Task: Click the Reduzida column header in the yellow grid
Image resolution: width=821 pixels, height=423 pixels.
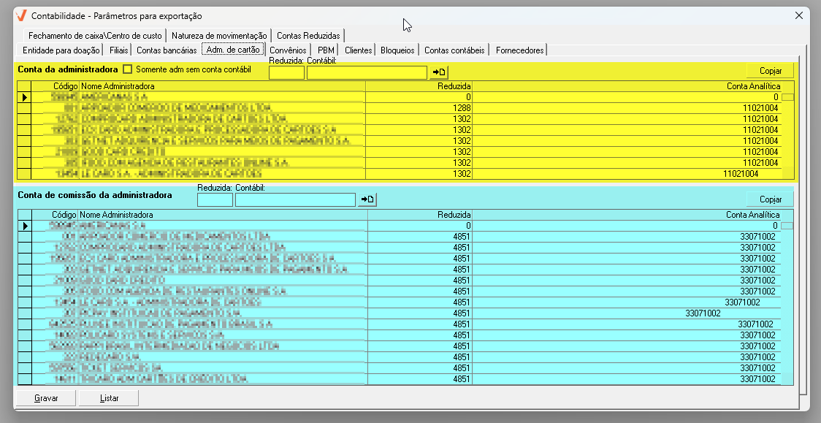Action: click(x=419, y=86)
